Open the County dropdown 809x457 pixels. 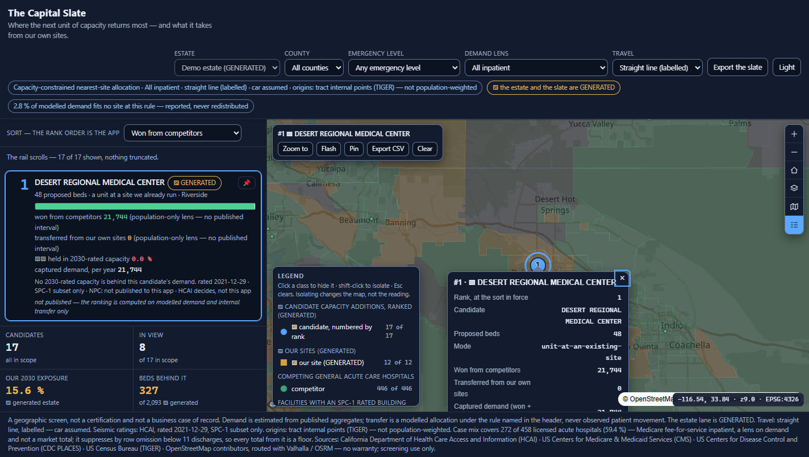pyautogui.click(x=314, y=68)
